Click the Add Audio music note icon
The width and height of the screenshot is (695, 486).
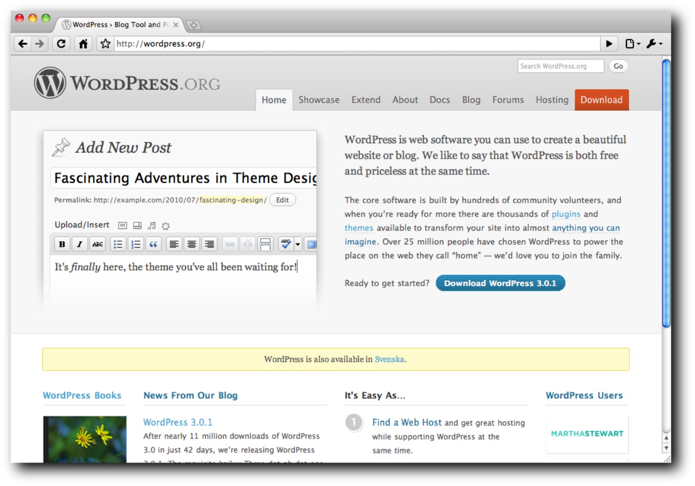point(152,225)
